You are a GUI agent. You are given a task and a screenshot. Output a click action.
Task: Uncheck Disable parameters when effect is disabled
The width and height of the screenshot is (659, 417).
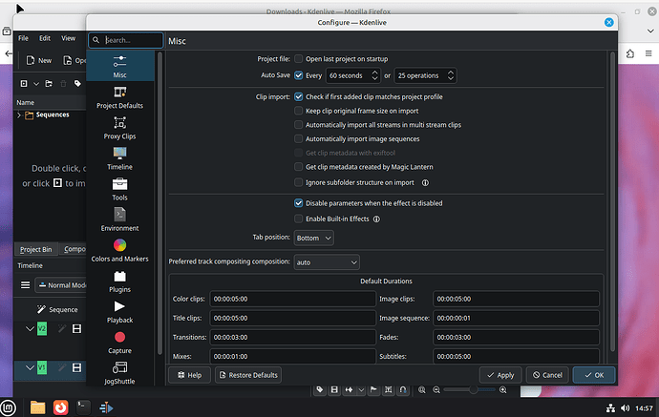(x=299, y=203)
